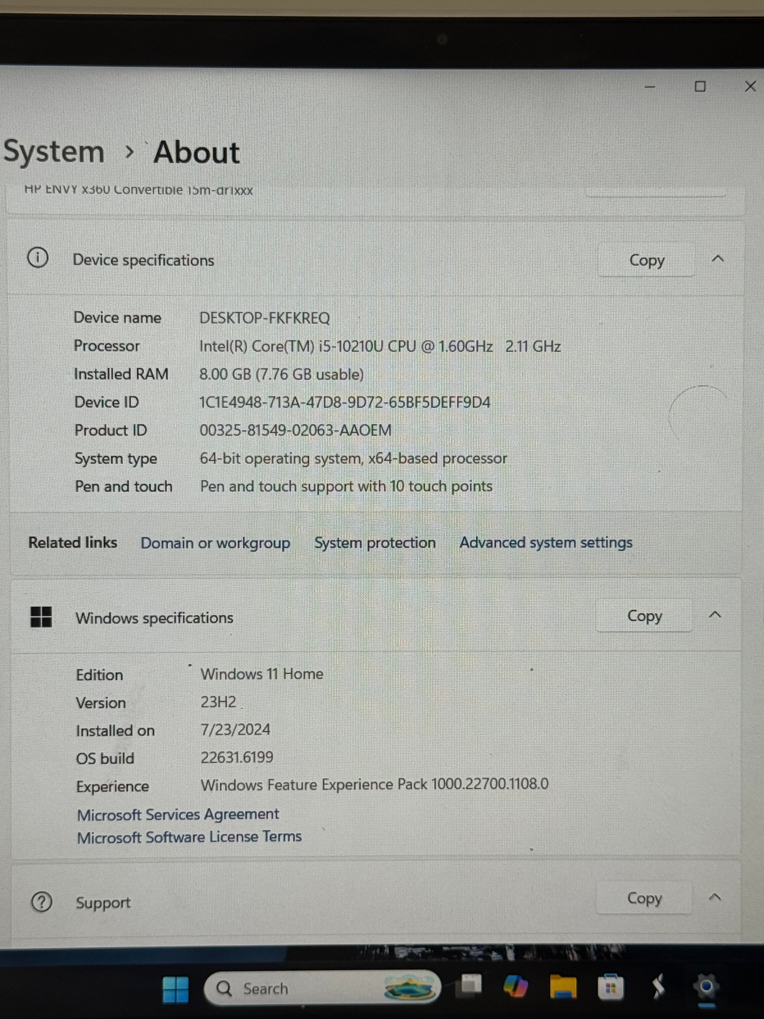The height and width of the screenshot is (1019, 764).
Task: Click the Device specifications heading
Action: (144, 260)
